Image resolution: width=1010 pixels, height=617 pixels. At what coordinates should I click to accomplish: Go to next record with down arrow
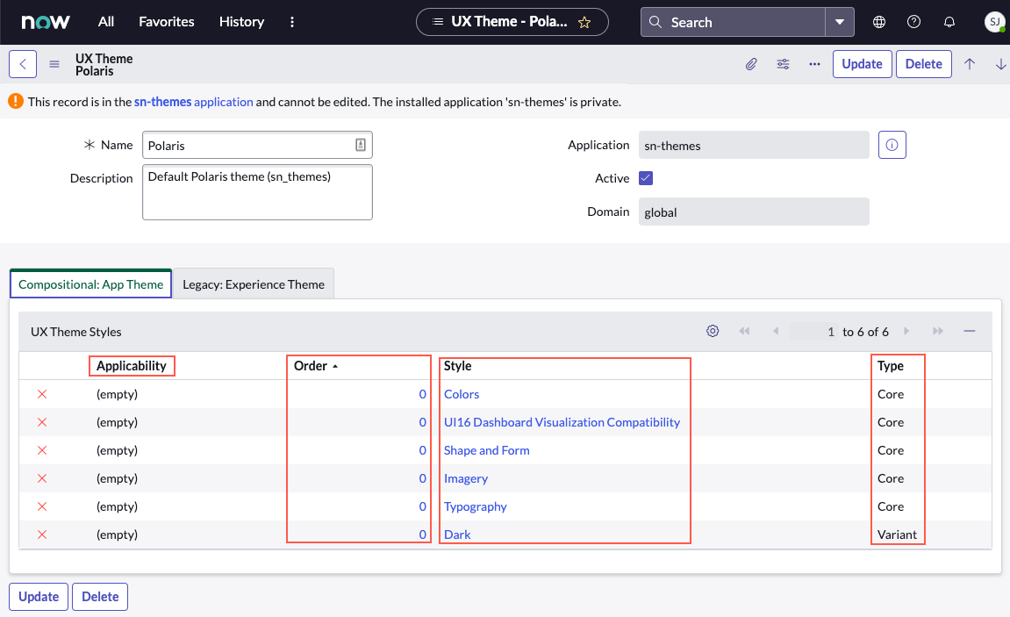tap(1000, 64)
